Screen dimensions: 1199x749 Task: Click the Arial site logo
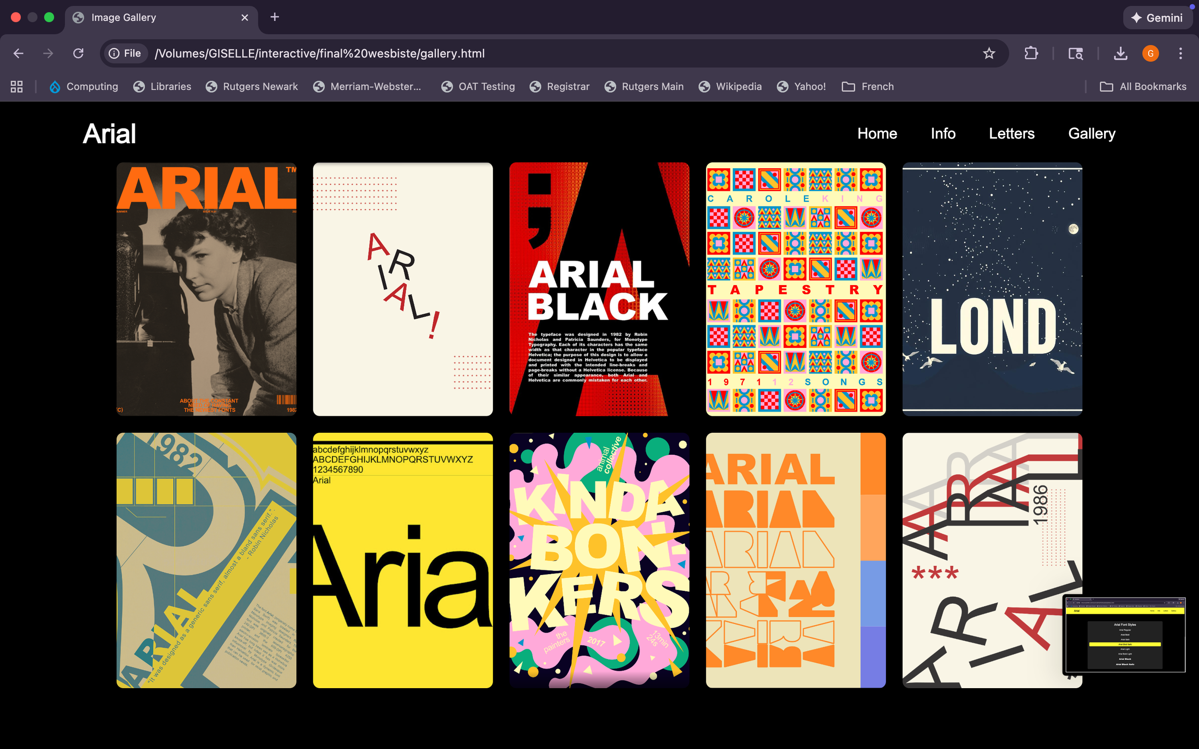click(109, 133)
